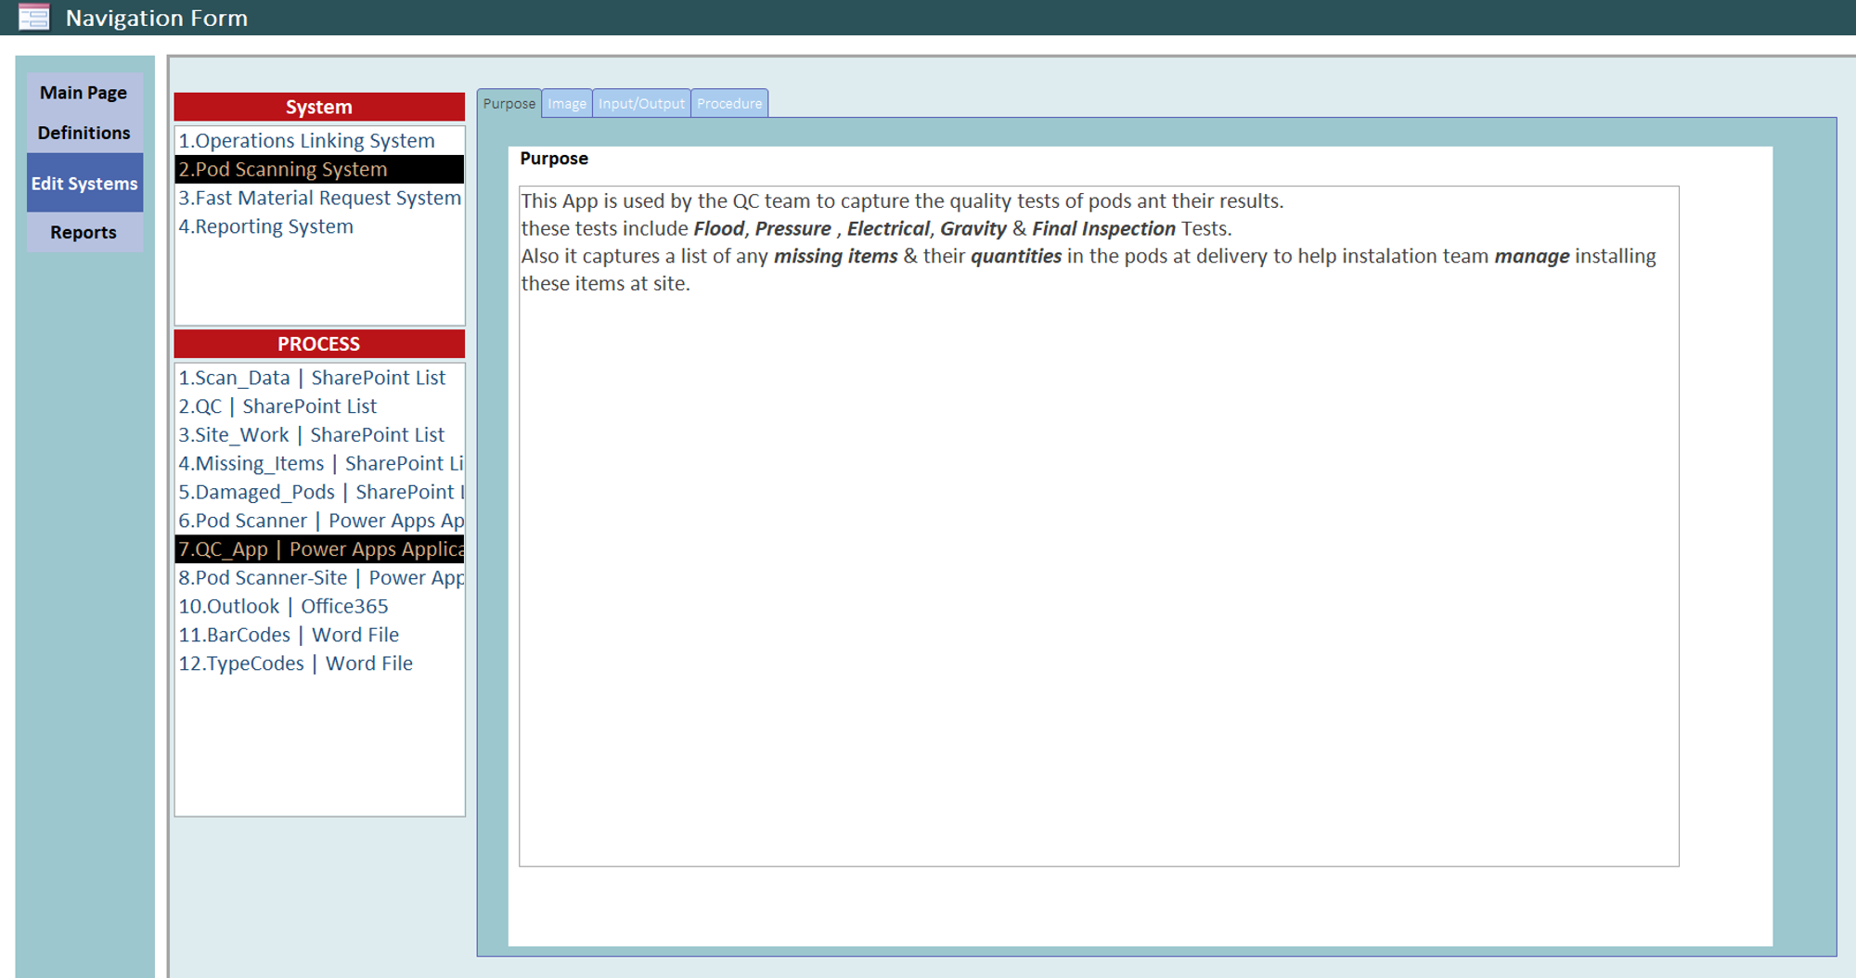The height and width of the screenshot is (978, 1856).
Task: Choose 4.Missing_Items process row
Action: click(319, 464)
